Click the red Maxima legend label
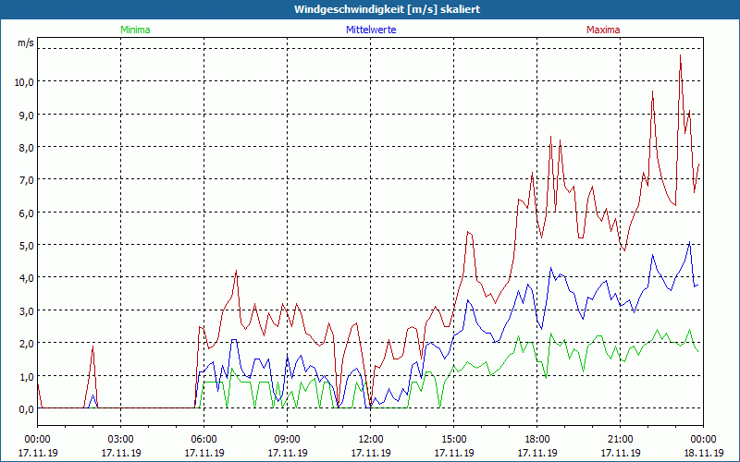This screenshot has width=740, height=462. (603, 30)
